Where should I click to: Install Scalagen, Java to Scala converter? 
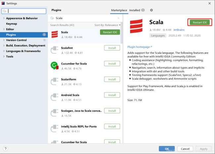click(112, 111)
